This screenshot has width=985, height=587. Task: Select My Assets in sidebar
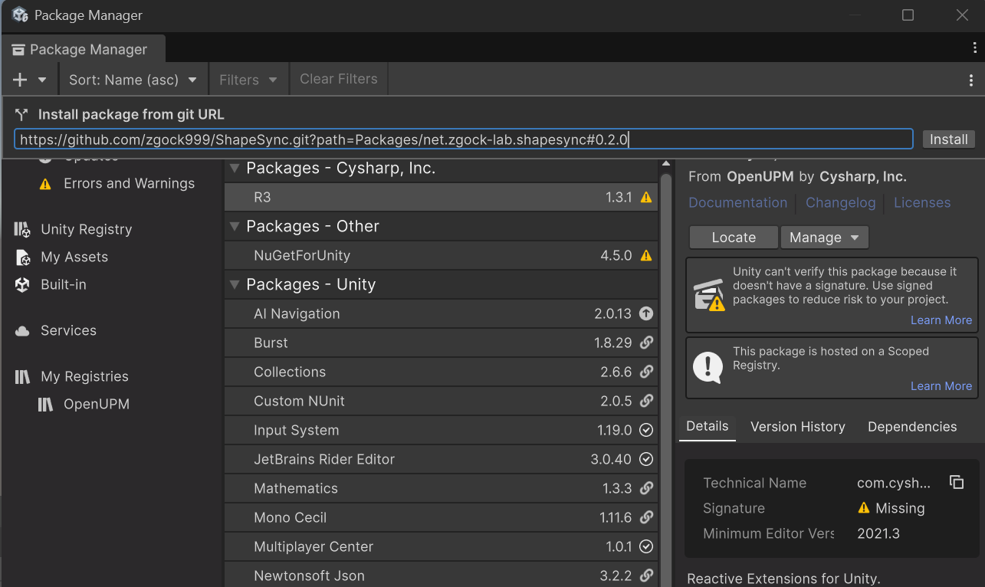74,257
